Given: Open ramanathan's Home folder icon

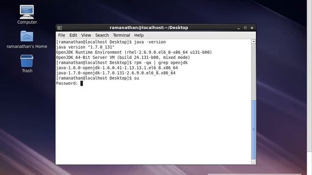Looking at the screenshot, I should click(27, 36).
